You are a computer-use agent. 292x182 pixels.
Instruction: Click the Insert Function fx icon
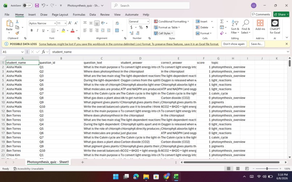pyautogui.click(x=43, y=52)
